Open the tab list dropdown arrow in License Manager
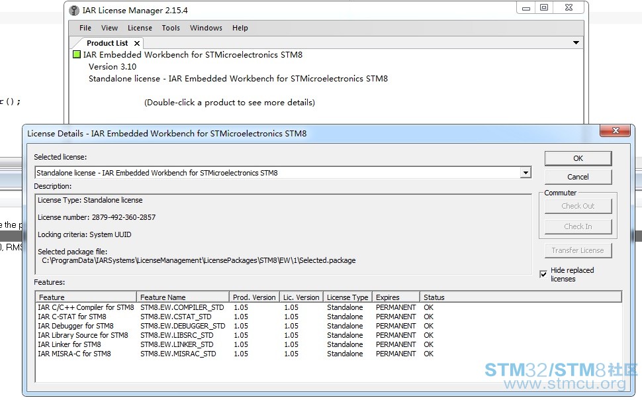This screenshot has width=642, height=400. 576,42
